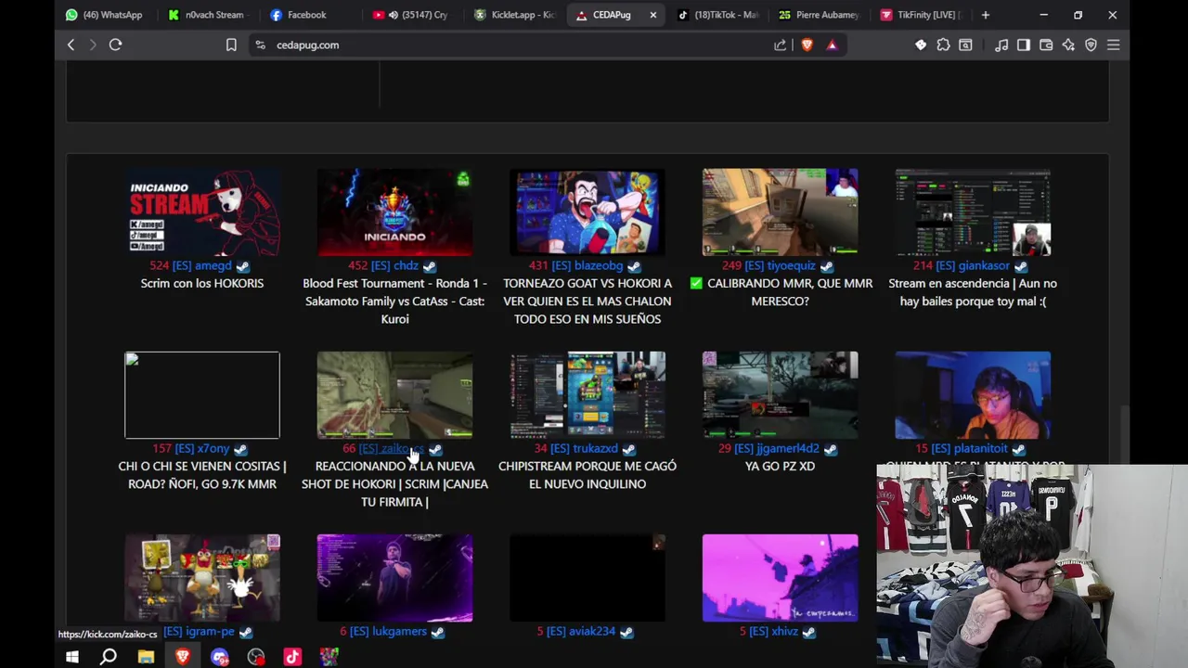
Task: Open the TikTok app from the taskbar
Action: point(292,657)
